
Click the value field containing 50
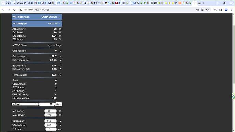coord(47,104)
